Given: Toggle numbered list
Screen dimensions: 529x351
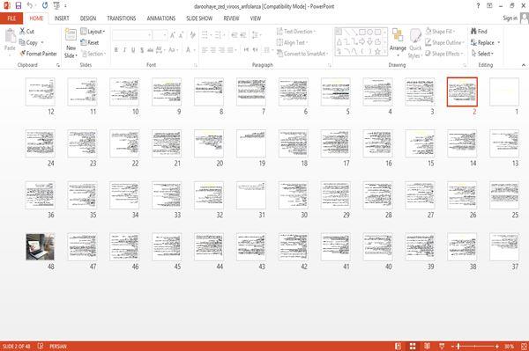Looking at the screenshot, I should pyautogui.click(x=219, y=35).
